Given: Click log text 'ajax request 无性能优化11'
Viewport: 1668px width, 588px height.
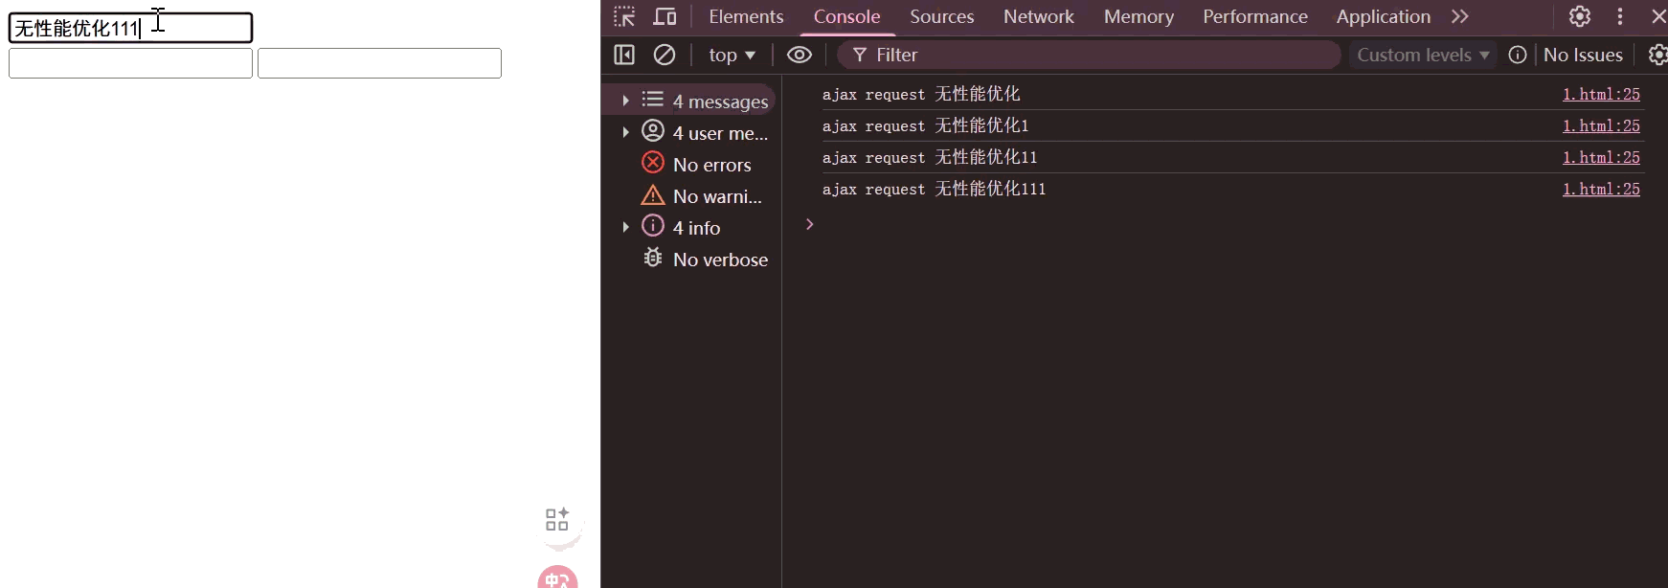Looking at the screenshot, I should 930,157.
